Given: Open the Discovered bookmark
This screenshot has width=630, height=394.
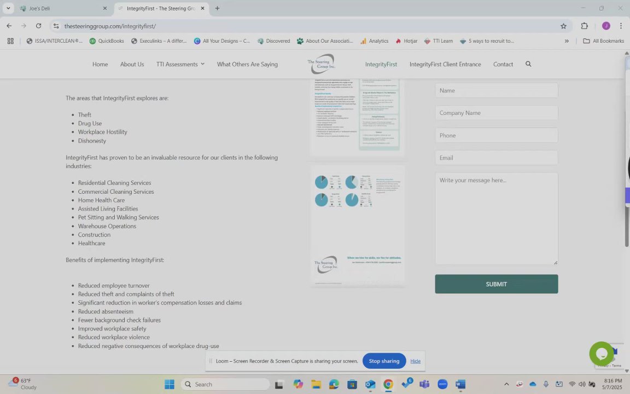Looking at the screenshot, I should (273, 41).
